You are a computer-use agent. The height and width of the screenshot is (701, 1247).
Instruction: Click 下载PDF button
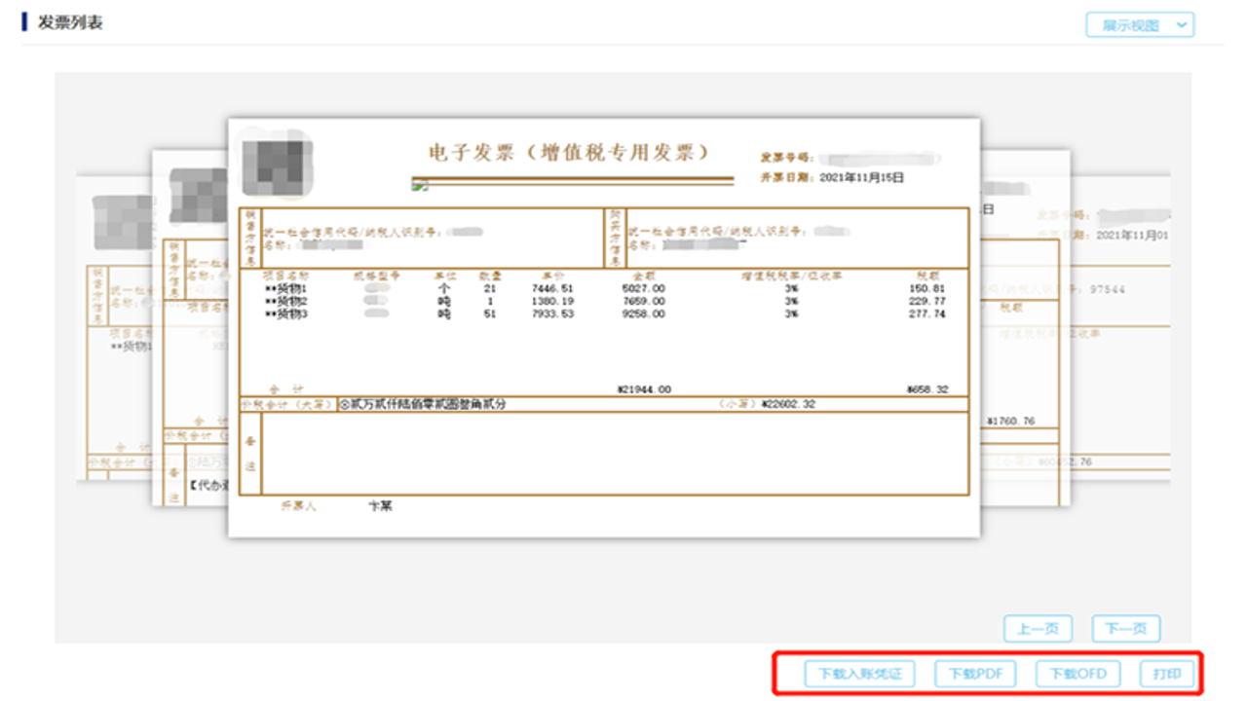click(976, 674)
